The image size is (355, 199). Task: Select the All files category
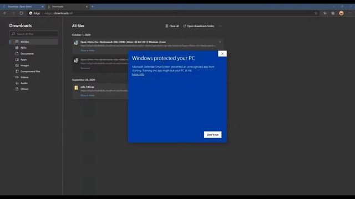click(33, 42)
